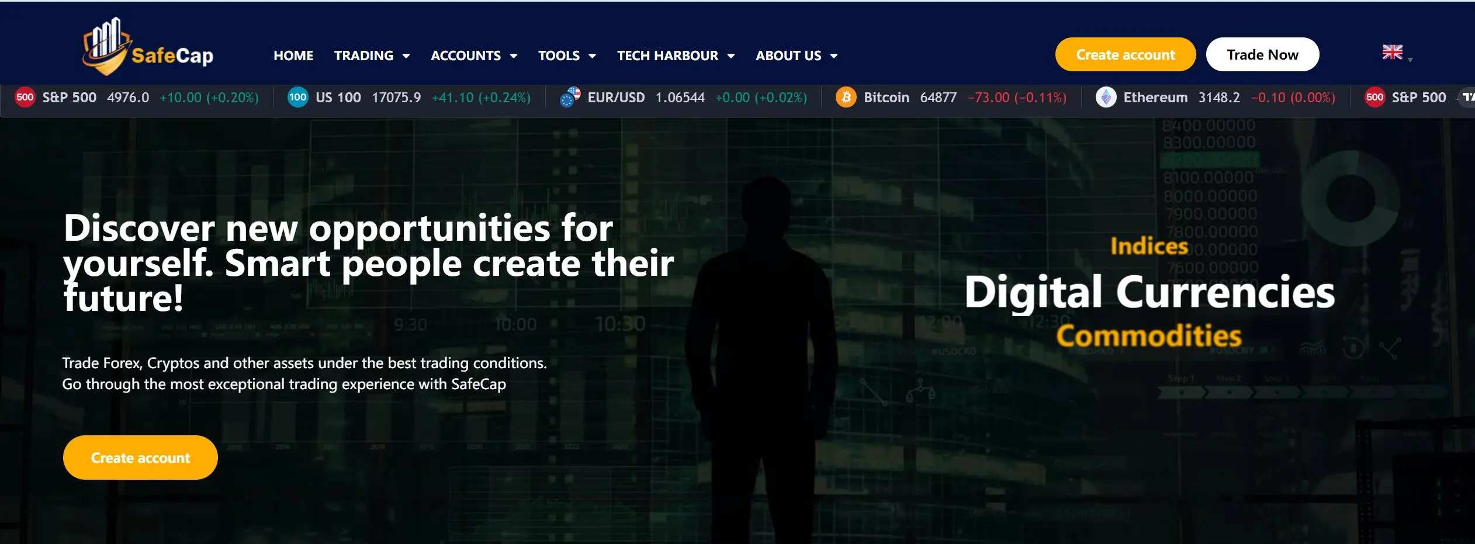Click the orange Bitcoin icon
Viewport: 1475px width, 544px height.
pos(846,97)
